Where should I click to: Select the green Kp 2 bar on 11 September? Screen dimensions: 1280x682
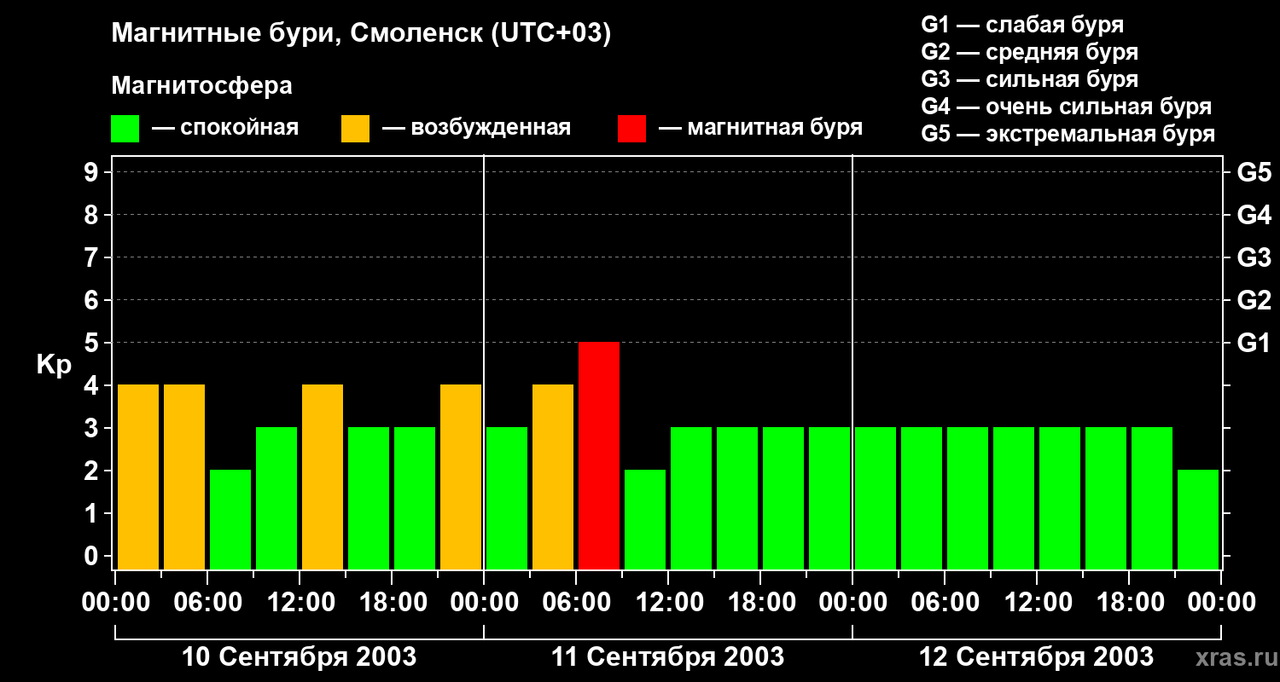[645, 519]
